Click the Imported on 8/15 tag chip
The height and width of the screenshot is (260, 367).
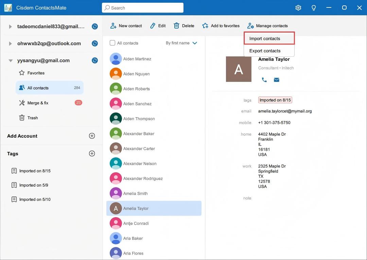pos(275,100)
